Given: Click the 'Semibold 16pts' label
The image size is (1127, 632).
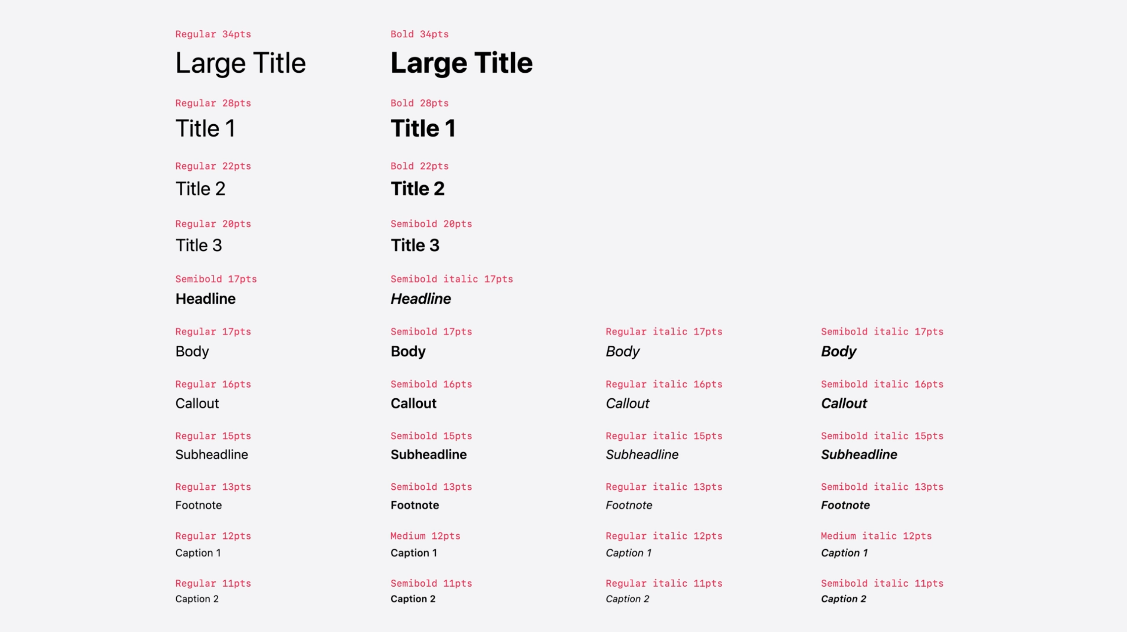Looking at the screenshot, I should 431,384.
